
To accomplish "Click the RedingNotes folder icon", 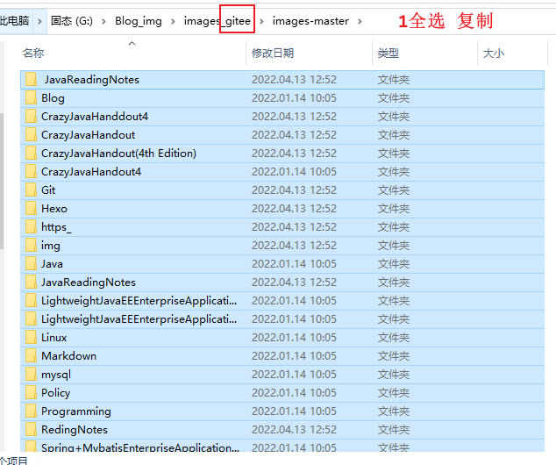I will point(31,430).
